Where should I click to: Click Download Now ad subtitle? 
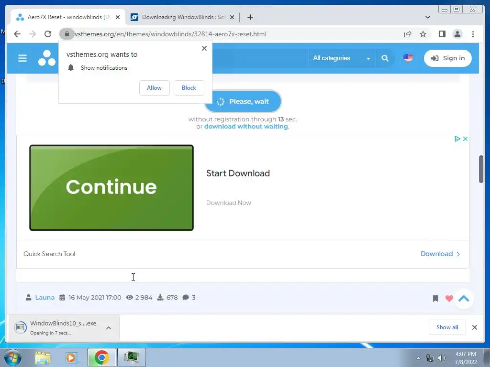228,203
